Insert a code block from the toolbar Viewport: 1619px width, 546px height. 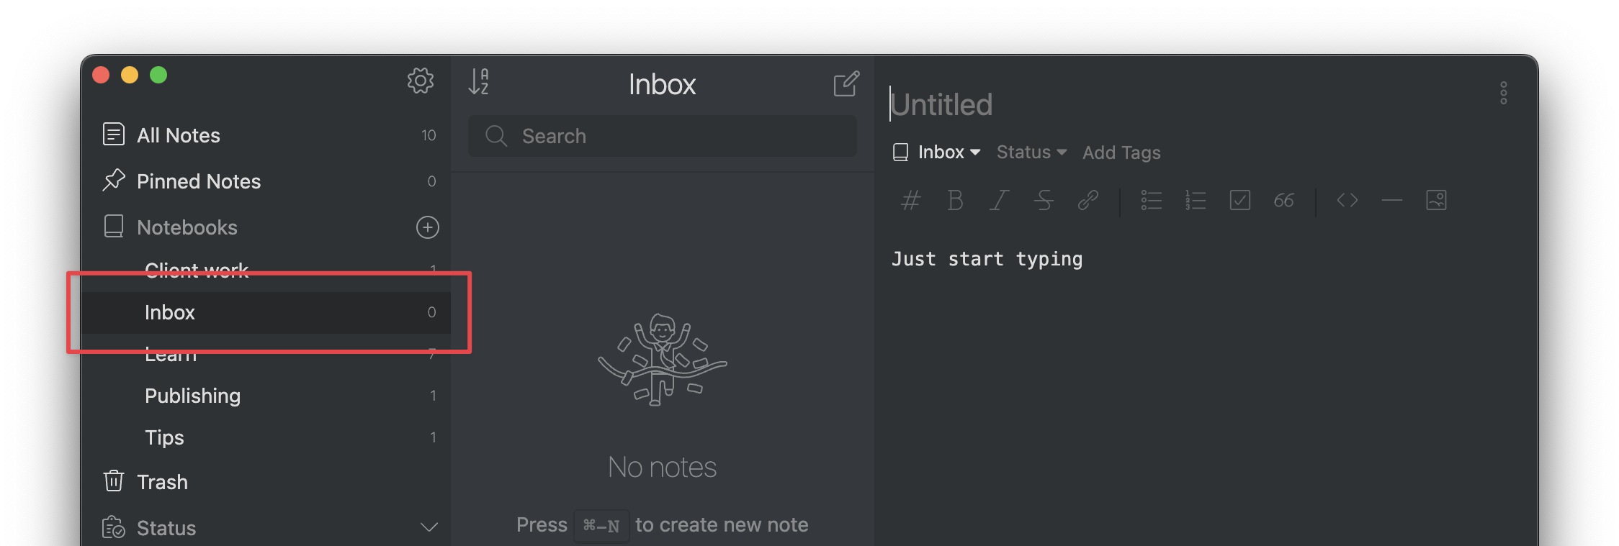click(1347, 201)
